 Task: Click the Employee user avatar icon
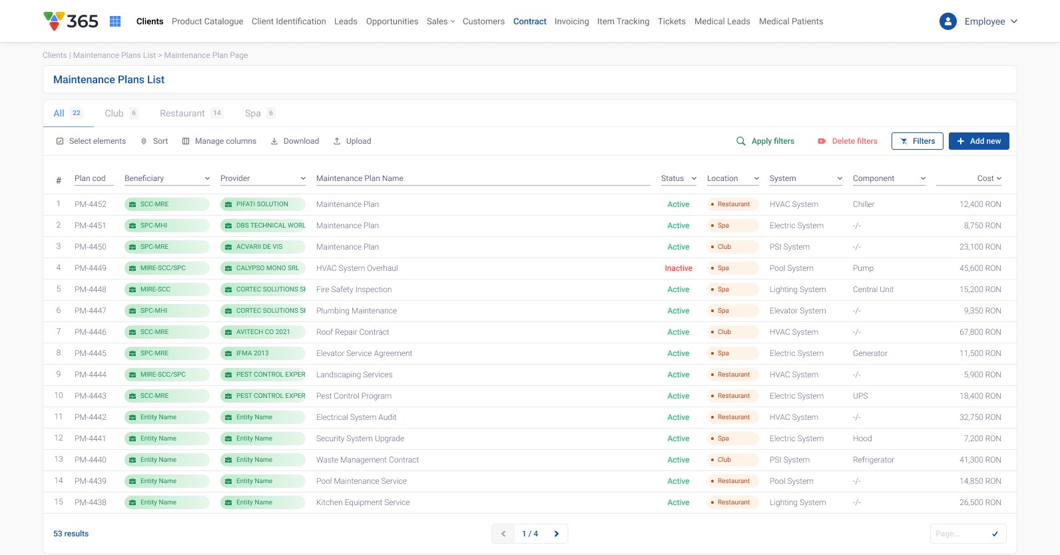tap(947, 21)
